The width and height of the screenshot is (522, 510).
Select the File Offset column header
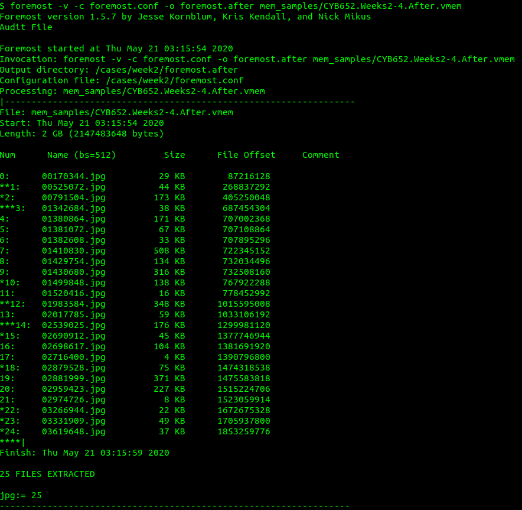pos(246,154)
